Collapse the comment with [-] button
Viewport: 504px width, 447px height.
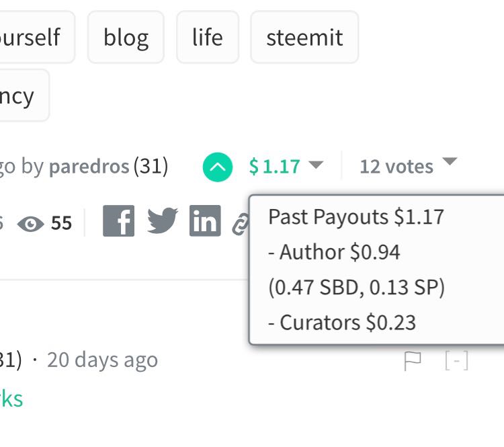(x=456, y=361)
